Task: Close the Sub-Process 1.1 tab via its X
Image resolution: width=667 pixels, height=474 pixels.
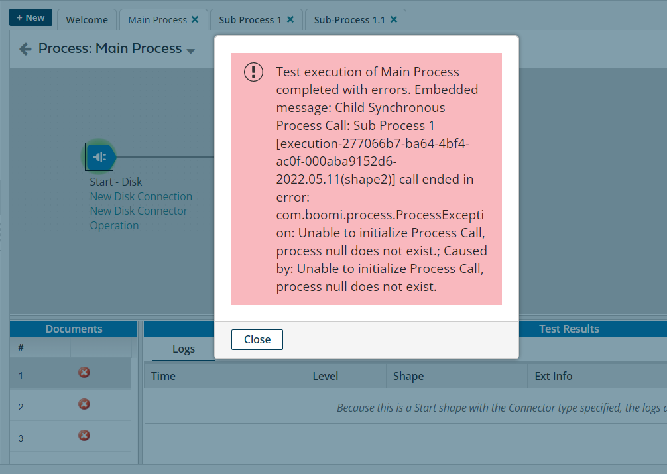Action: [395, 19]
